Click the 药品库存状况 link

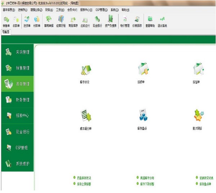(x=84, y=178)
